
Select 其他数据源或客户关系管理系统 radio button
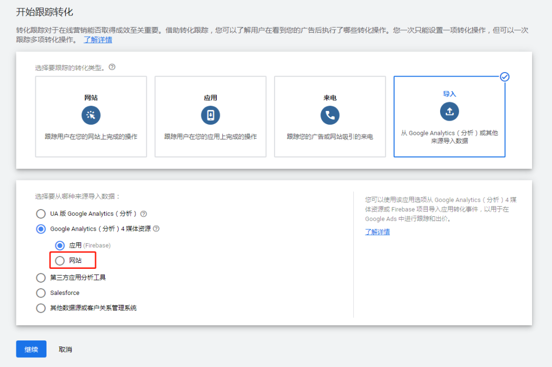click(41, 308)
